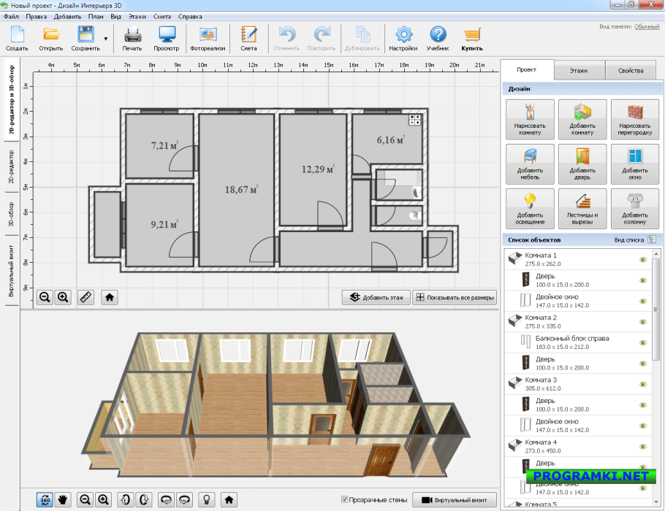Hide Комната 3 using its eye icon
This screenshot has width=665, height=511.
tap(644, 383)
